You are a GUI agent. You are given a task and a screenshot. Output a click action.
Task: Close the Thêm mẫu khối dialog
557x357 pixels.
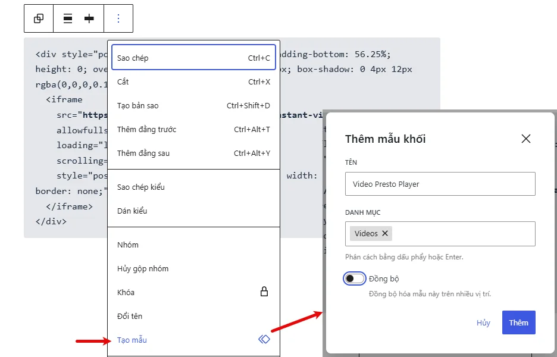pos(525,139)
